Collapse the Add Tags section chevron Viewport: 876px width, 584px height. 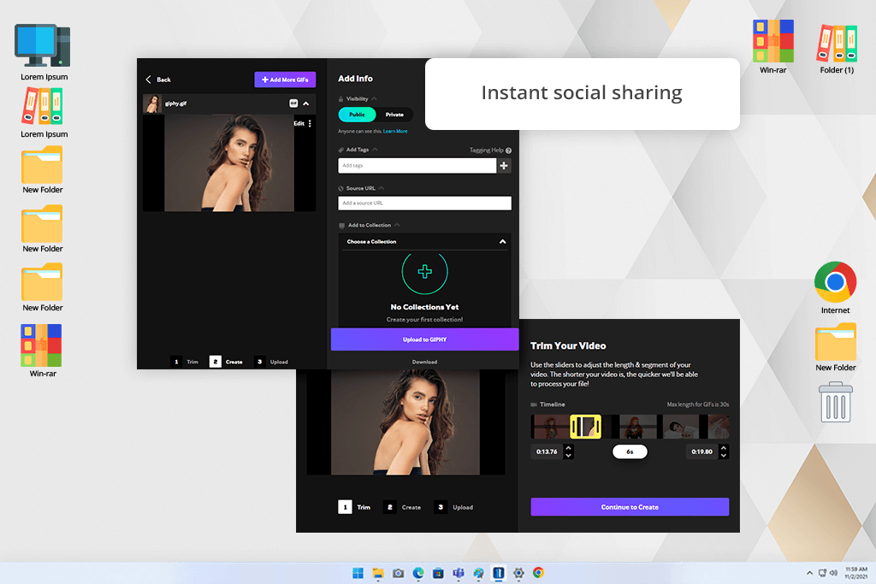tap(375, 150)
